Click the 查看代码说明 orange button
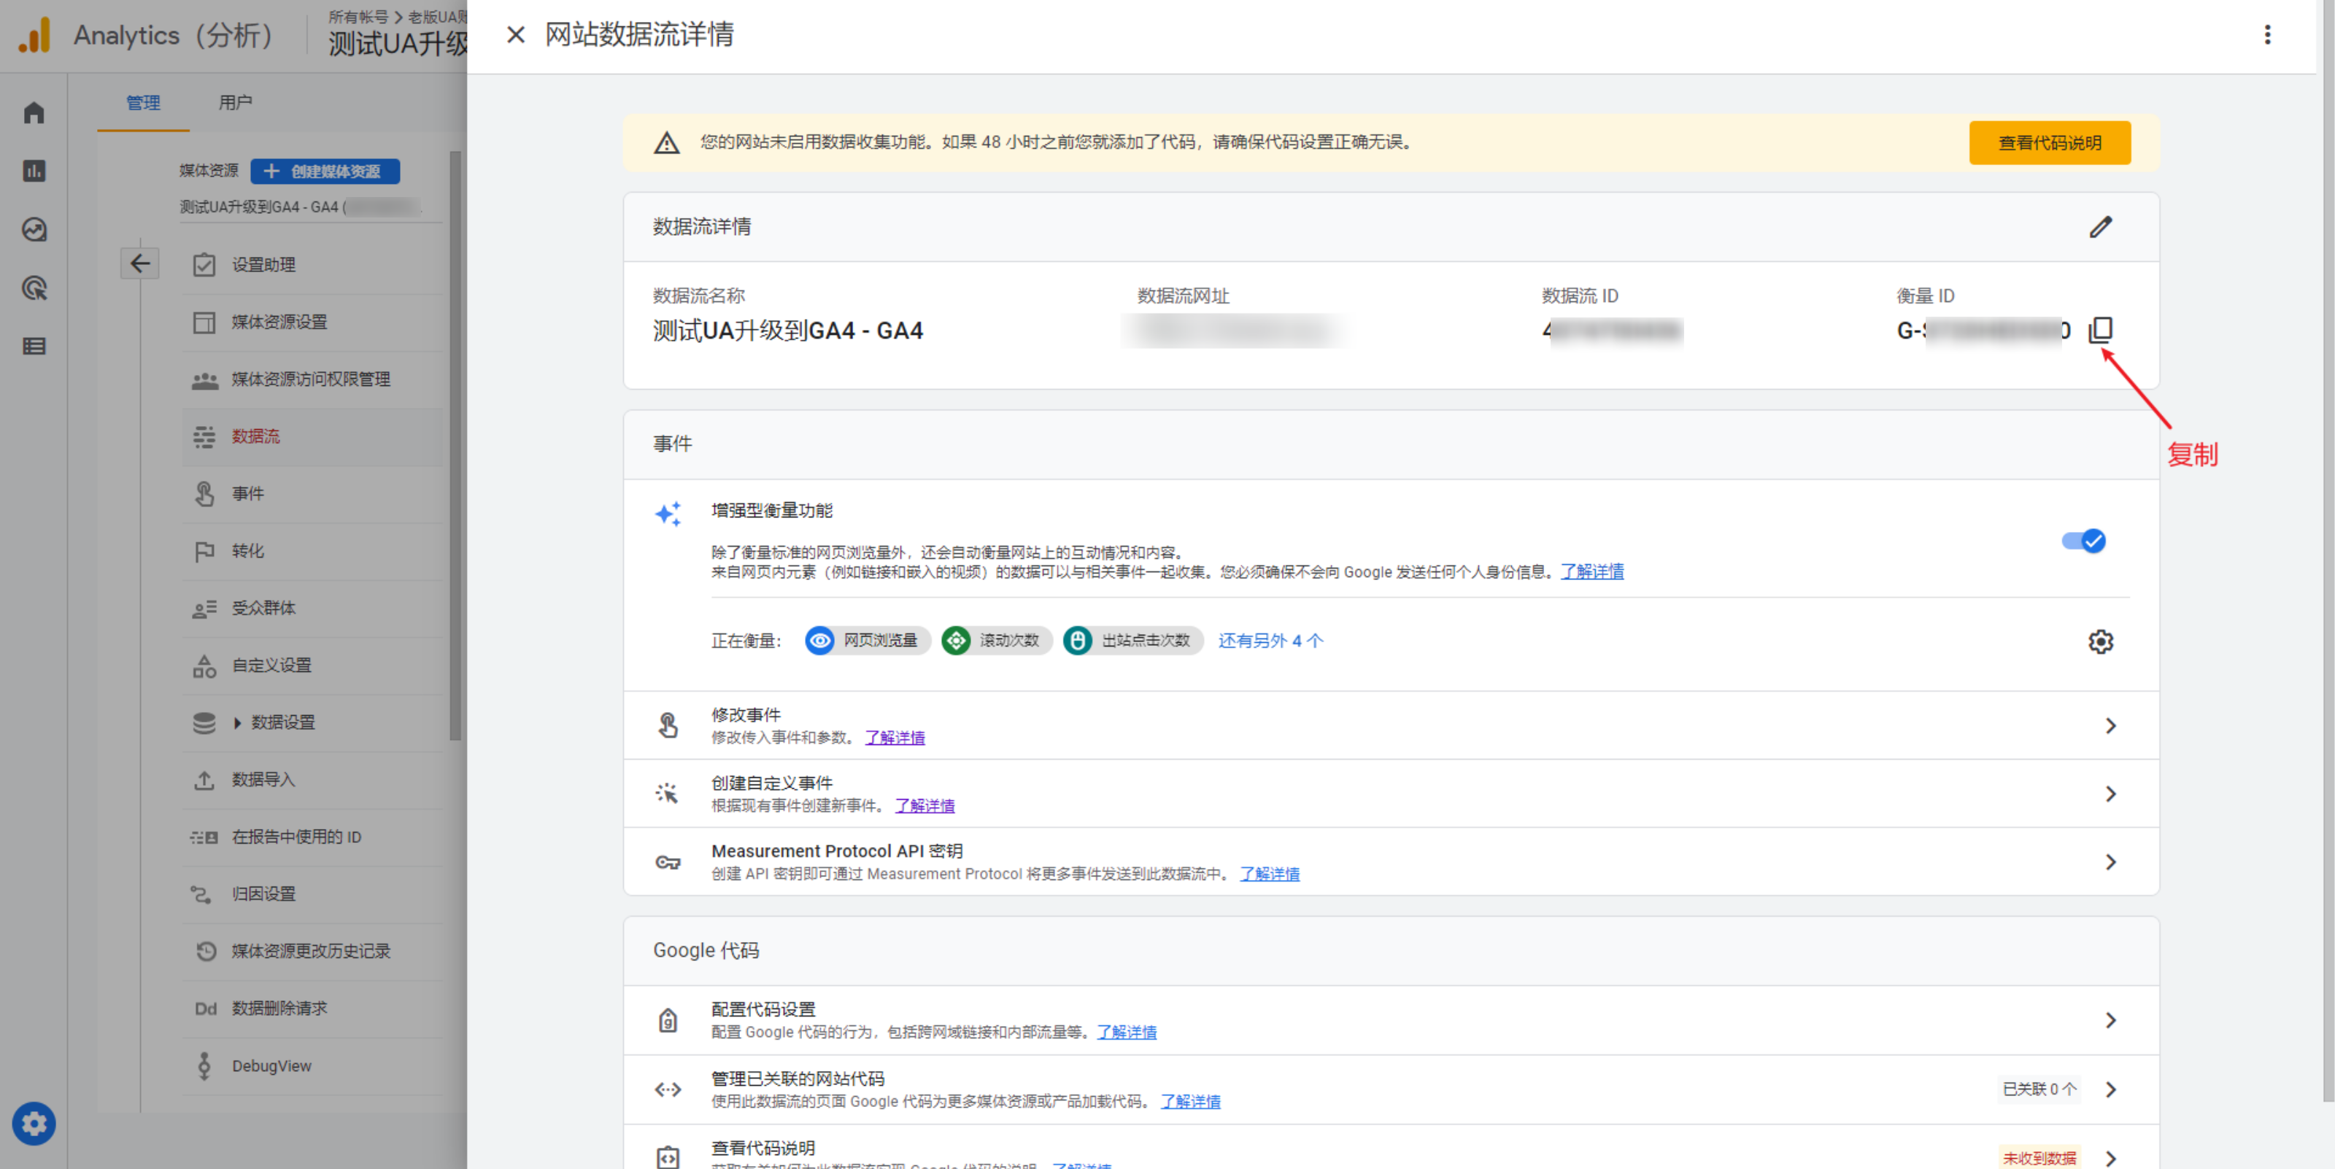This screenshot has height=1169, width=2335. [2050, 142]
